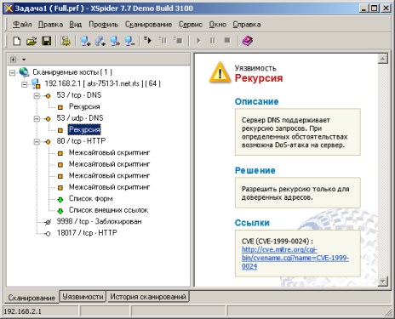Start scanning selected host icon

[x=147, y=40]
